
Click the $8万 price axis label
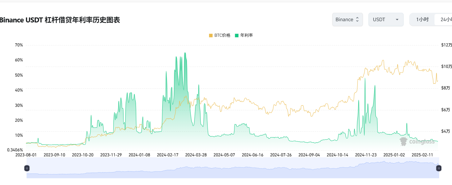(x=445, y=88)
